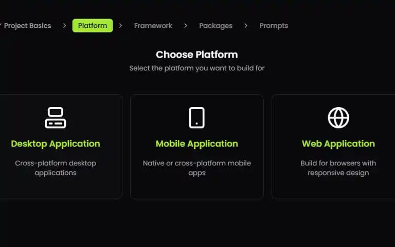The height and width of the screenshot is (247, 395).
Task: Jump to the Framework step
Action: click(153, 26)
